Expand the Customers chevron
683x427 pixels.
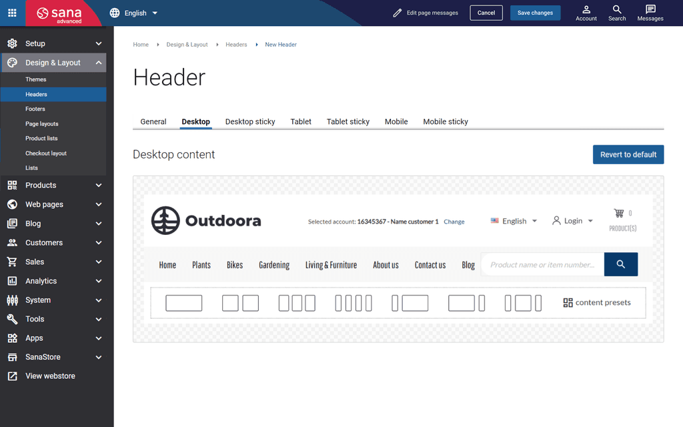[99, 243]
